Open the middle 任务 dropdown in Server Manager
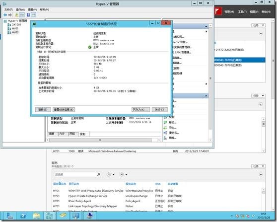The height and width of the screenshot is (222, 277). pos(258,96)
